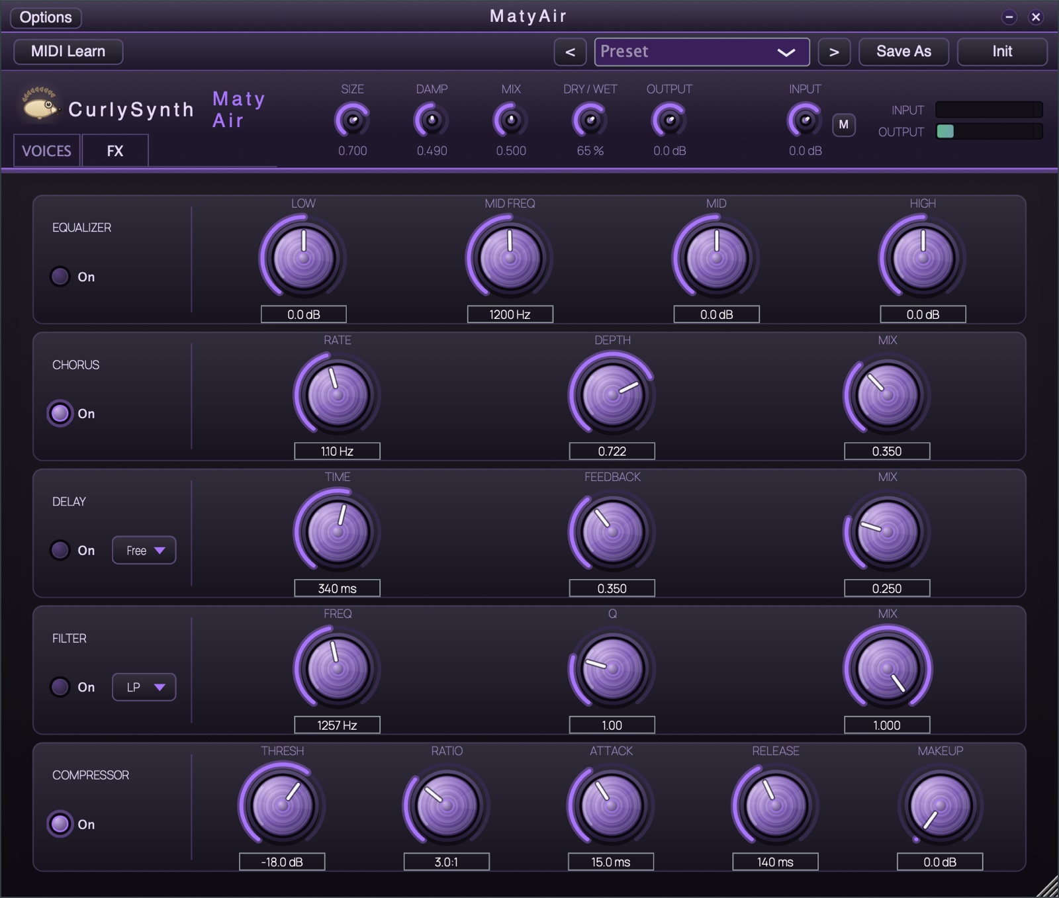The height and width of the screenshot is (898, 1059).
Task: Click the reverb DAMP knob
Action: point(432,120)
